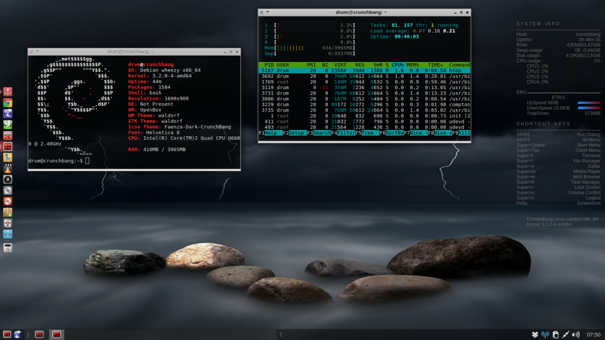
Task: Open the package installer box dock icon
Action: click(x=8, y=212)
